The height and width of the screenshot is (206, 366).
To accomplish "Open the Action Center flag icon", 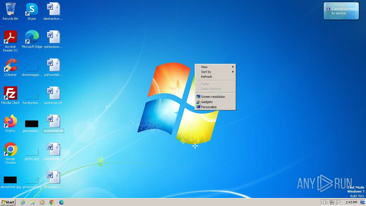I will tap(339, 202).
